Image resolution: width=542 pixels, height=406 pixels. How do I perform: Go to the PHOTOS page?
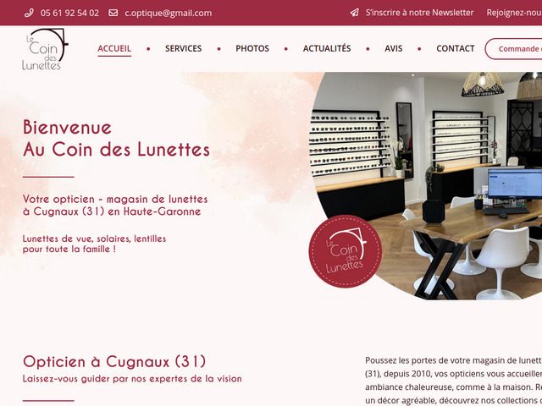(252, 49)
